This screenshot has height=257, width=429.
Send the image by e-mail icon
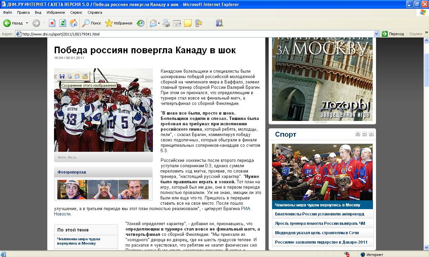[x=77, y=76]
